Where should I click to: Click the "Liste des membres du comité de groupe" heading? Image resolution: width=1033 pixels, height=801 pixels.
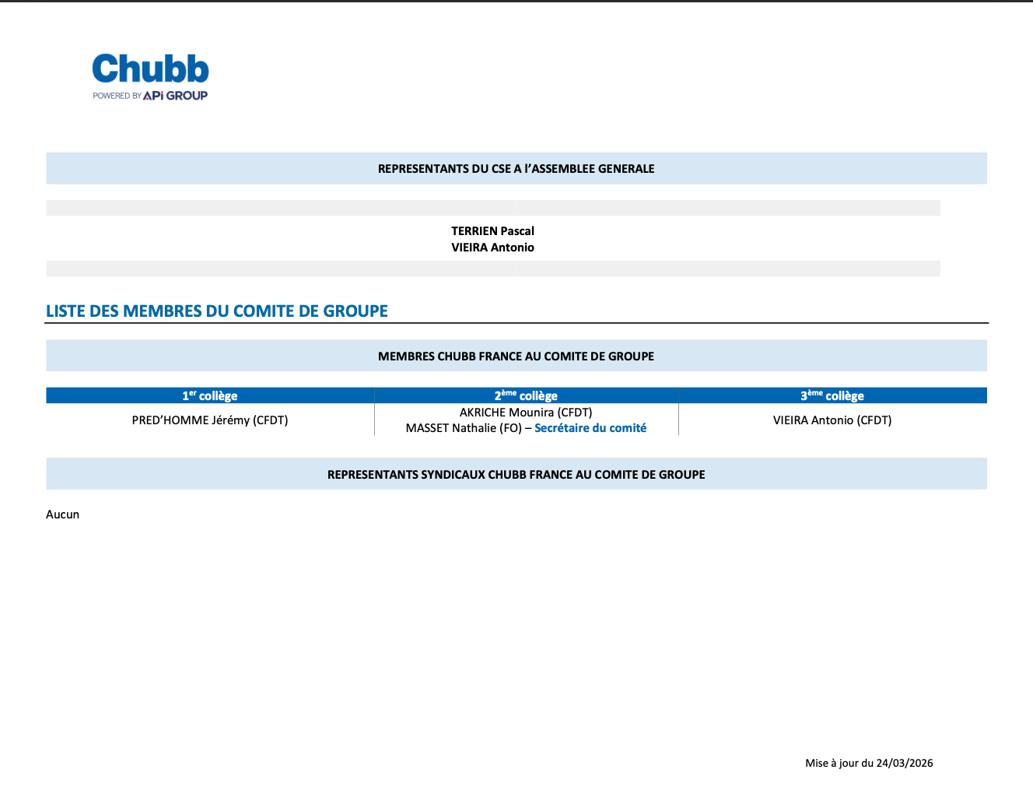tap(217, 311)
